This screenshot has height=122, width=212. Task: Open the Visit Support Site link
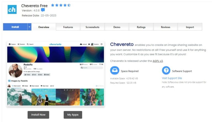pyautogui.click(x=172, y=78)
